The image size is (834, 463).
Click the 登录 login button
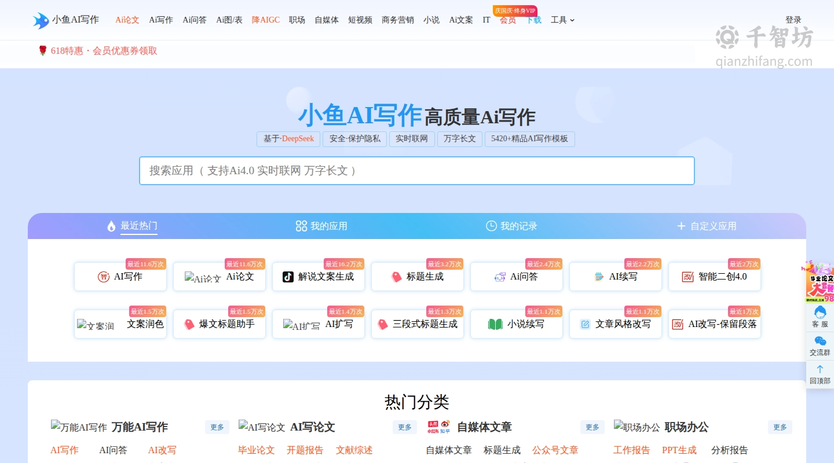point(793,20)
